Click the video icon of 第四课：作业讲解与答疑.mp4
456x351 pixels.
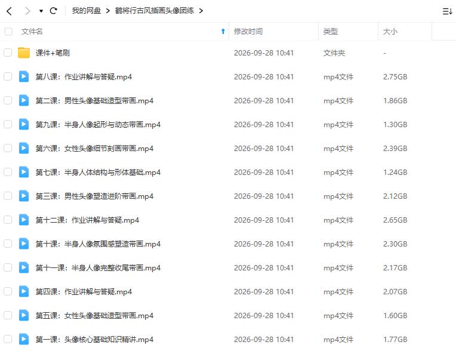tap(24, 291)
